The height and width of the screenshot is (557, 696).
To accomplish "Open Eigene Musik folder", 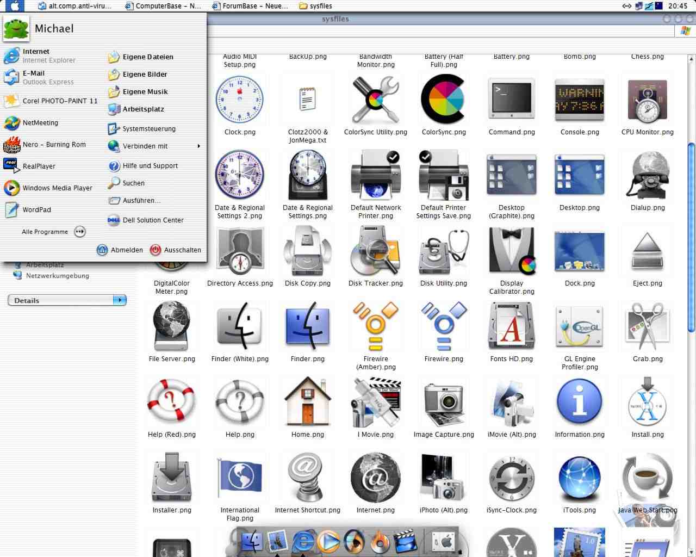I will point(138,92).
